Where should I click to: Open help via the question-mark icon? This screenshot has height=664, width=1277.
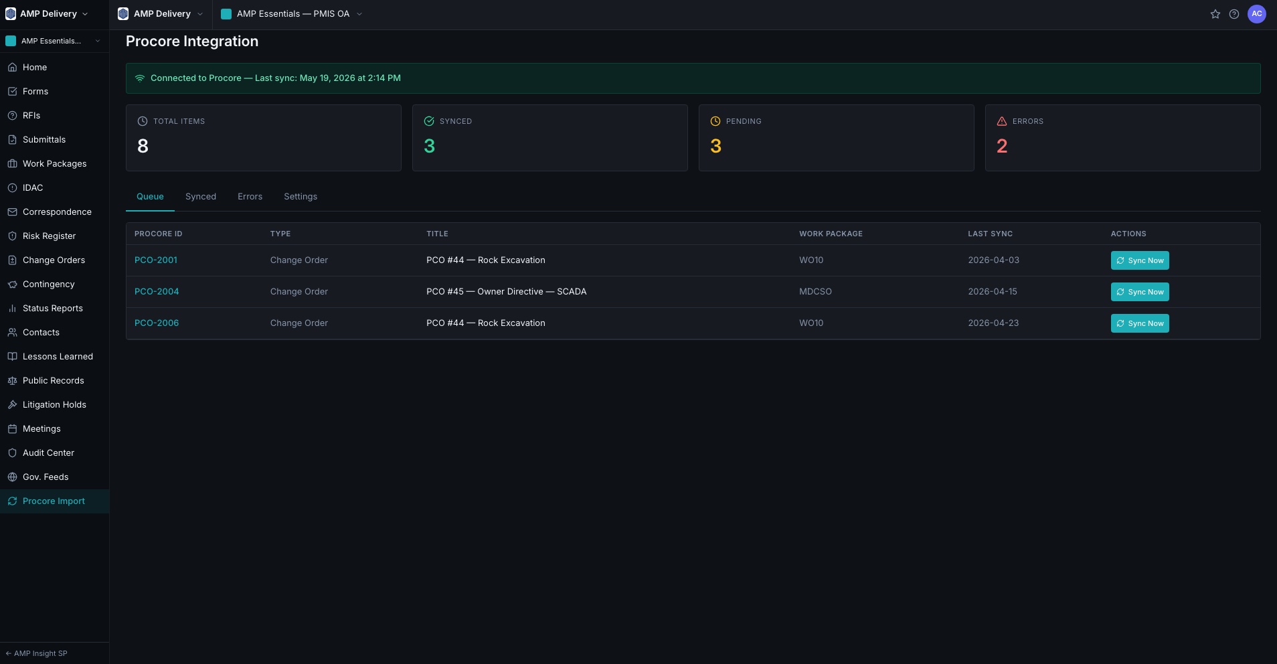pos(1234,14)
